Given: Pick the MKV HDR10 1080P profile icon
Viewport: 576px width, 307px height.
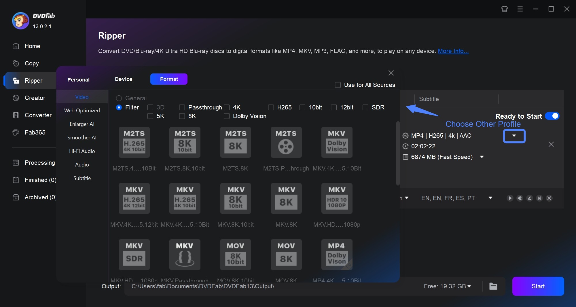Looking at the screenshot, I should (337, 198).
